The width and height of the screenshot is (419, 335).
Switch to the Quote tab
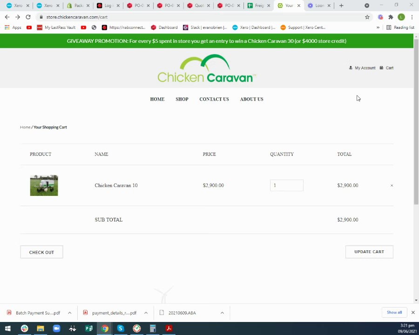point(198,6)
